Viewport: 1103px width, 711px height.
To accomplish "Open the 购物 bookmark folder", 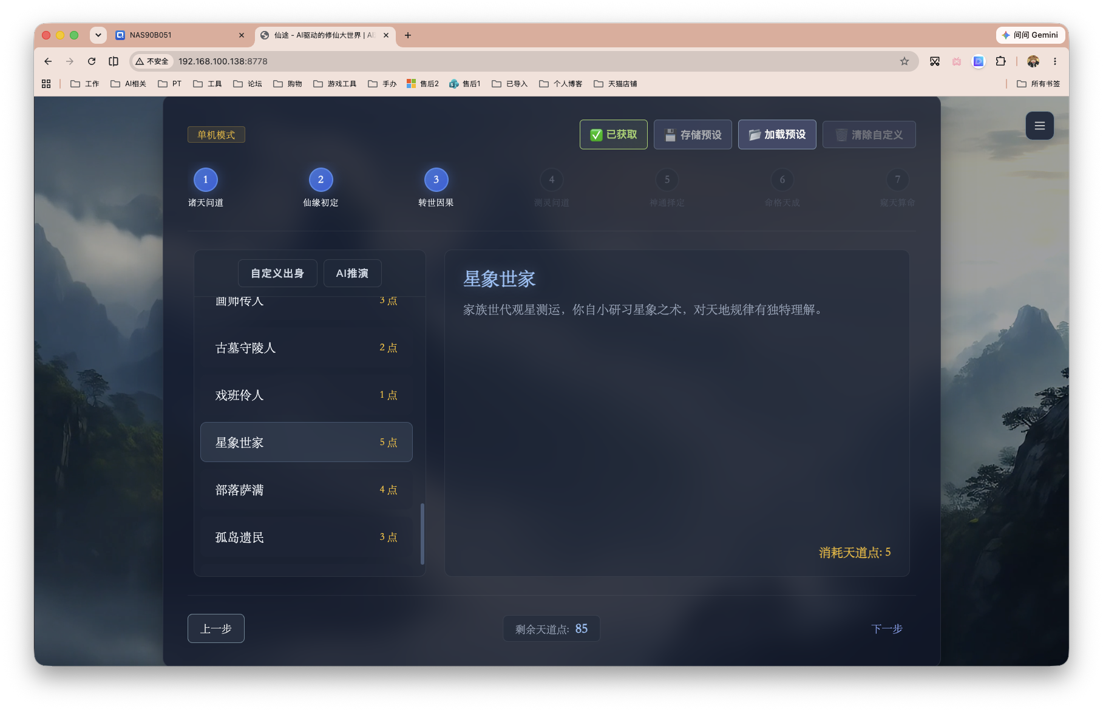I will 288,84.
